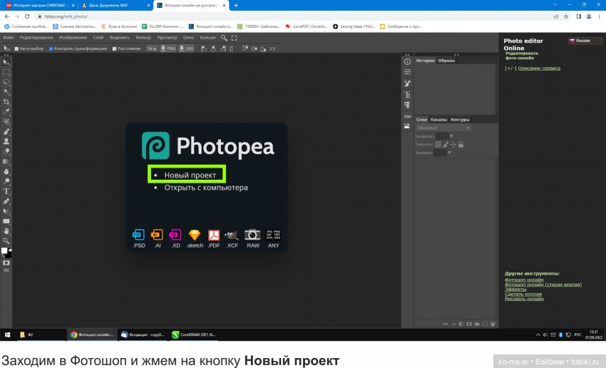Image resolution: width=606 pixels, height=368 pixels.
Task: Toggle lock image pixels brush icon
Action: click(x=446, y=145)
